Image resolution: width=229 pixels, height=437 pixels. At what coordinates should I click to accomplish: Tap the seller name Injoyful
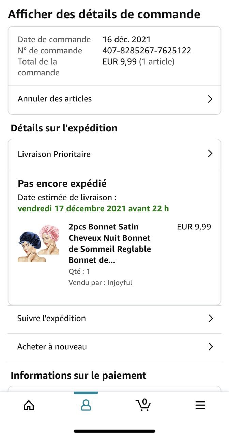120,283
